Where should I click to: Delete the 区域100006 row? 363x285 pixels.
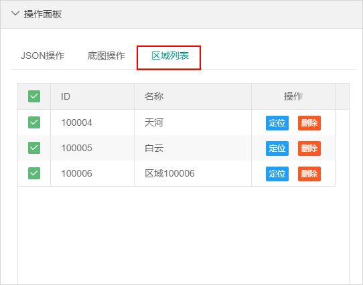tap(309, 174)
